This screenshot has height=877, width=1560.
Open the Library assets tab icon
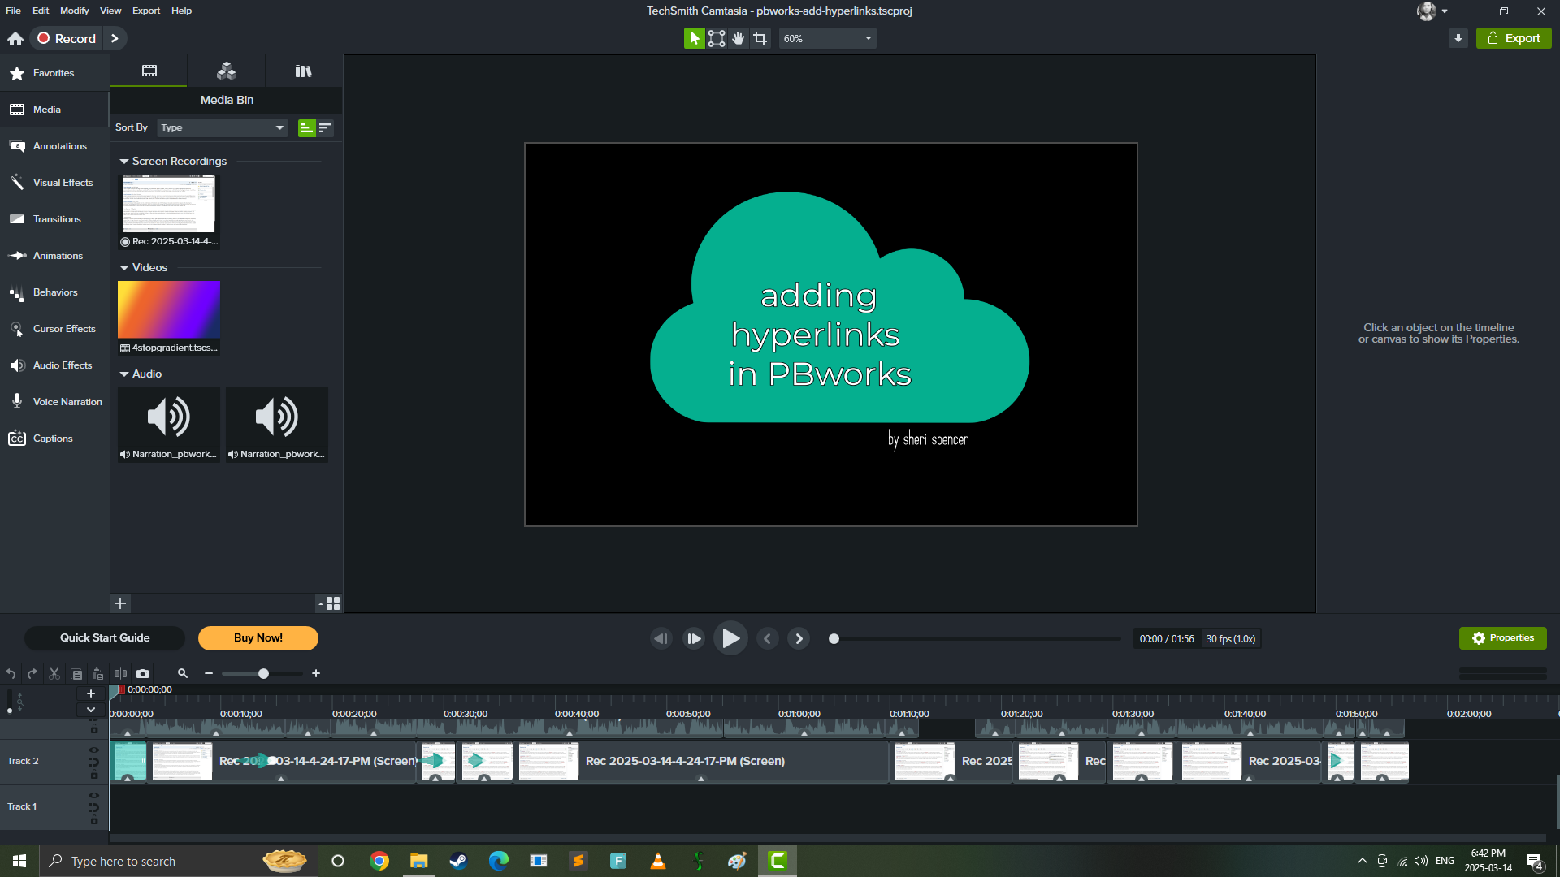227,71
